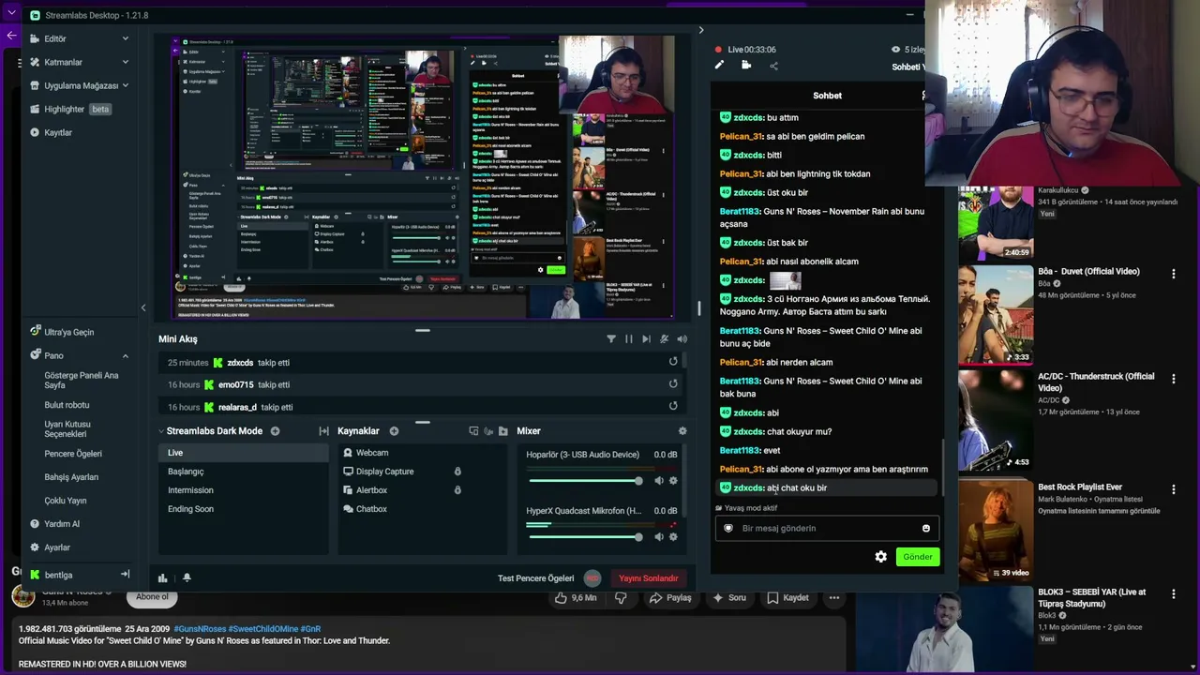The height and width of the screenshot is (675, 1200).
Task: Select the Webcam source
Action: (420, 453)
